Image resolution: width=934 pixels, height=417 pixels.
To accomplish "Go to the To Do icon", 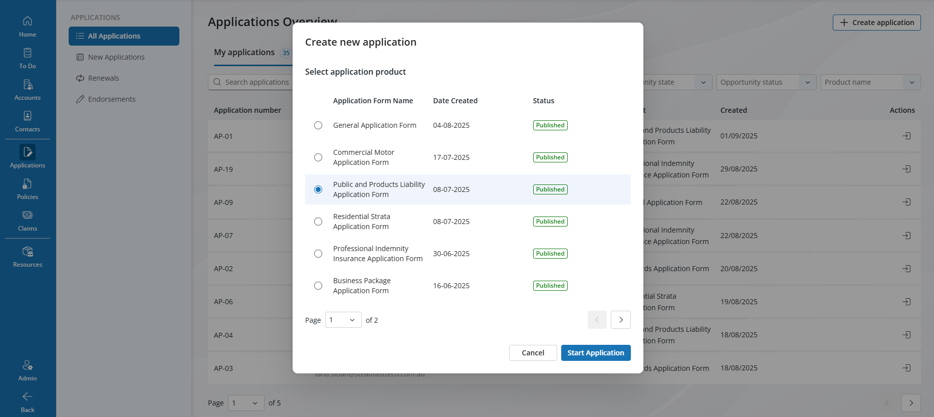I will tap(28, 53).
